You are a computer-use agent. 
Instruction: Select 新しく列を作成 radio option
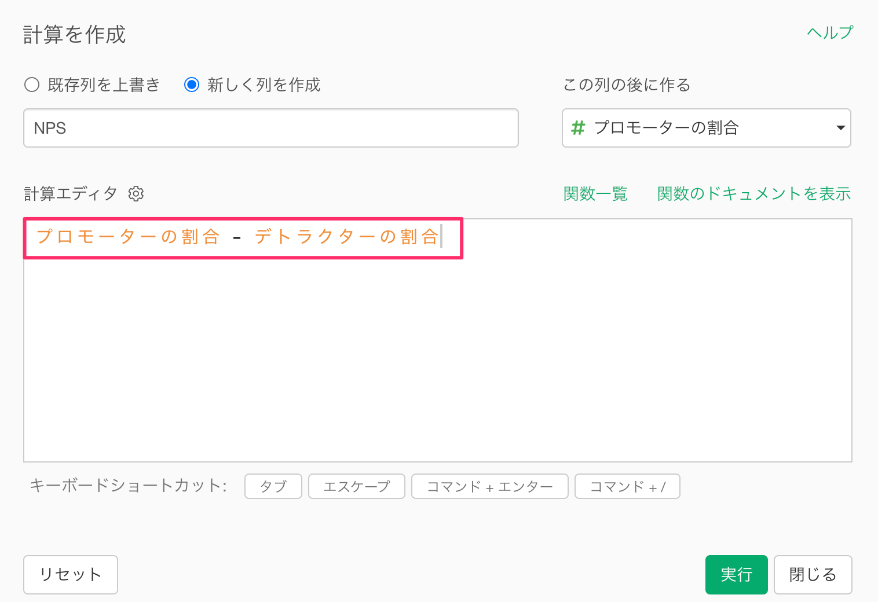pos(192,85)
